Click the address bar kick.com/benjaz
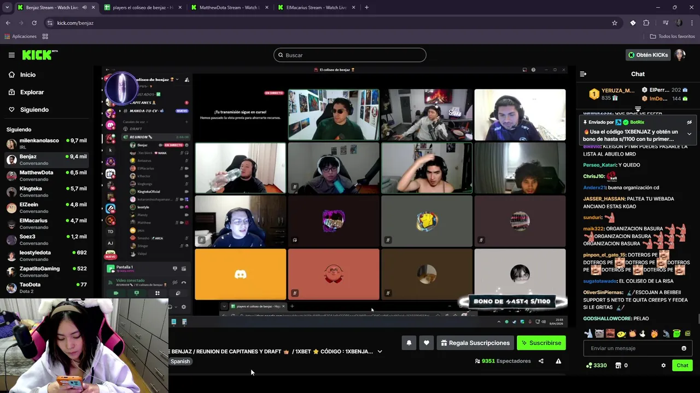 coord(75,23)
